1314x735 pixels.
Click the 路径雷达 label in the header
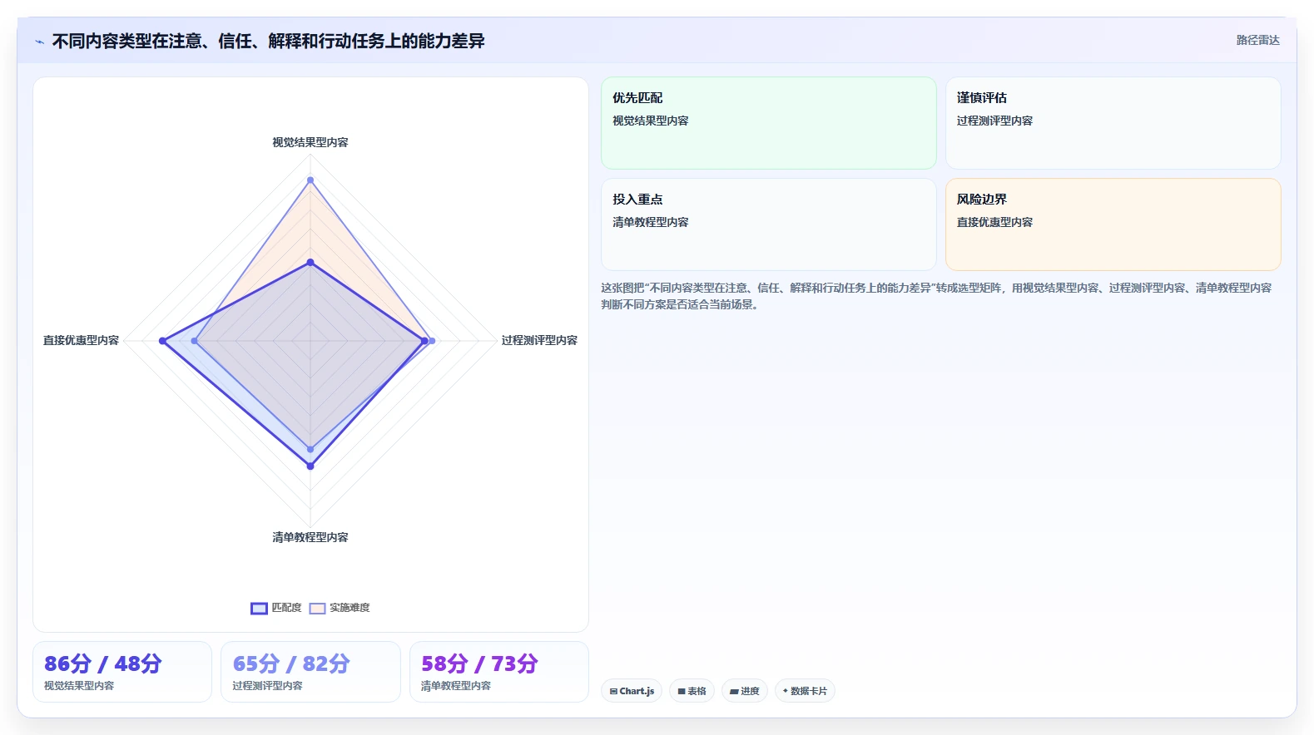(1257, 40)
